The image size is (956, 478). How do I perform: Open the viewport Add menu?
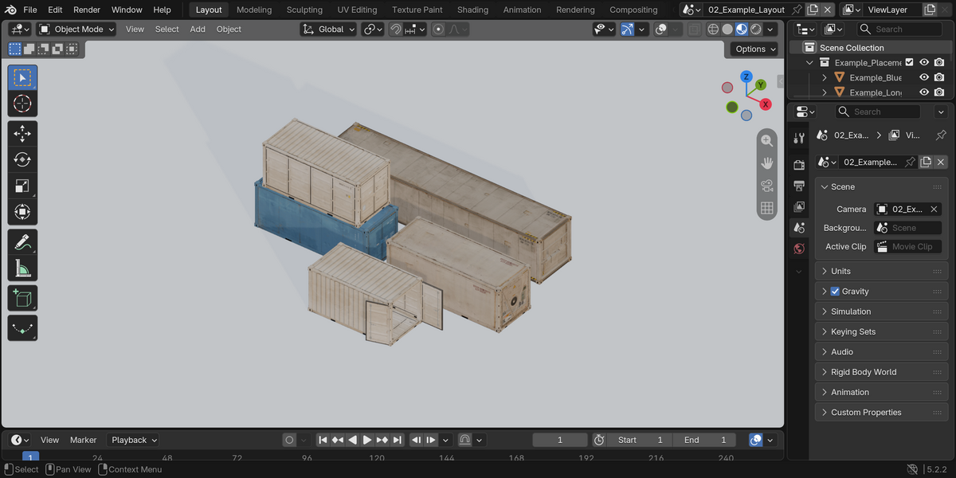198,29
